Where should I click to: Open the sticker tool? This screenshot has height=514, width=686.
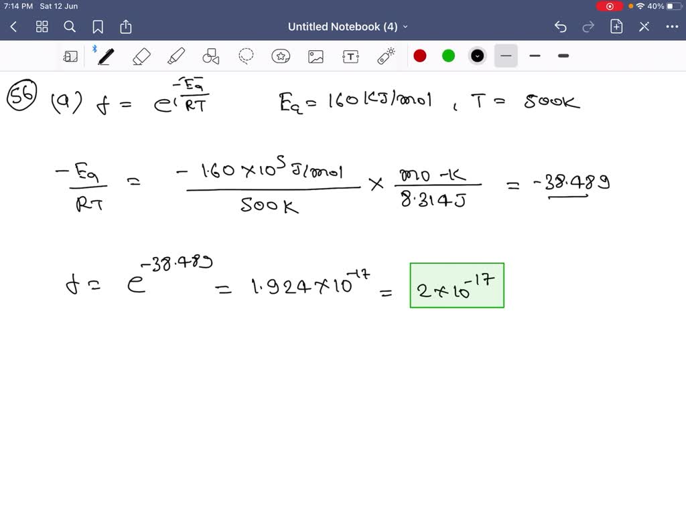click(x=281, y=56)
